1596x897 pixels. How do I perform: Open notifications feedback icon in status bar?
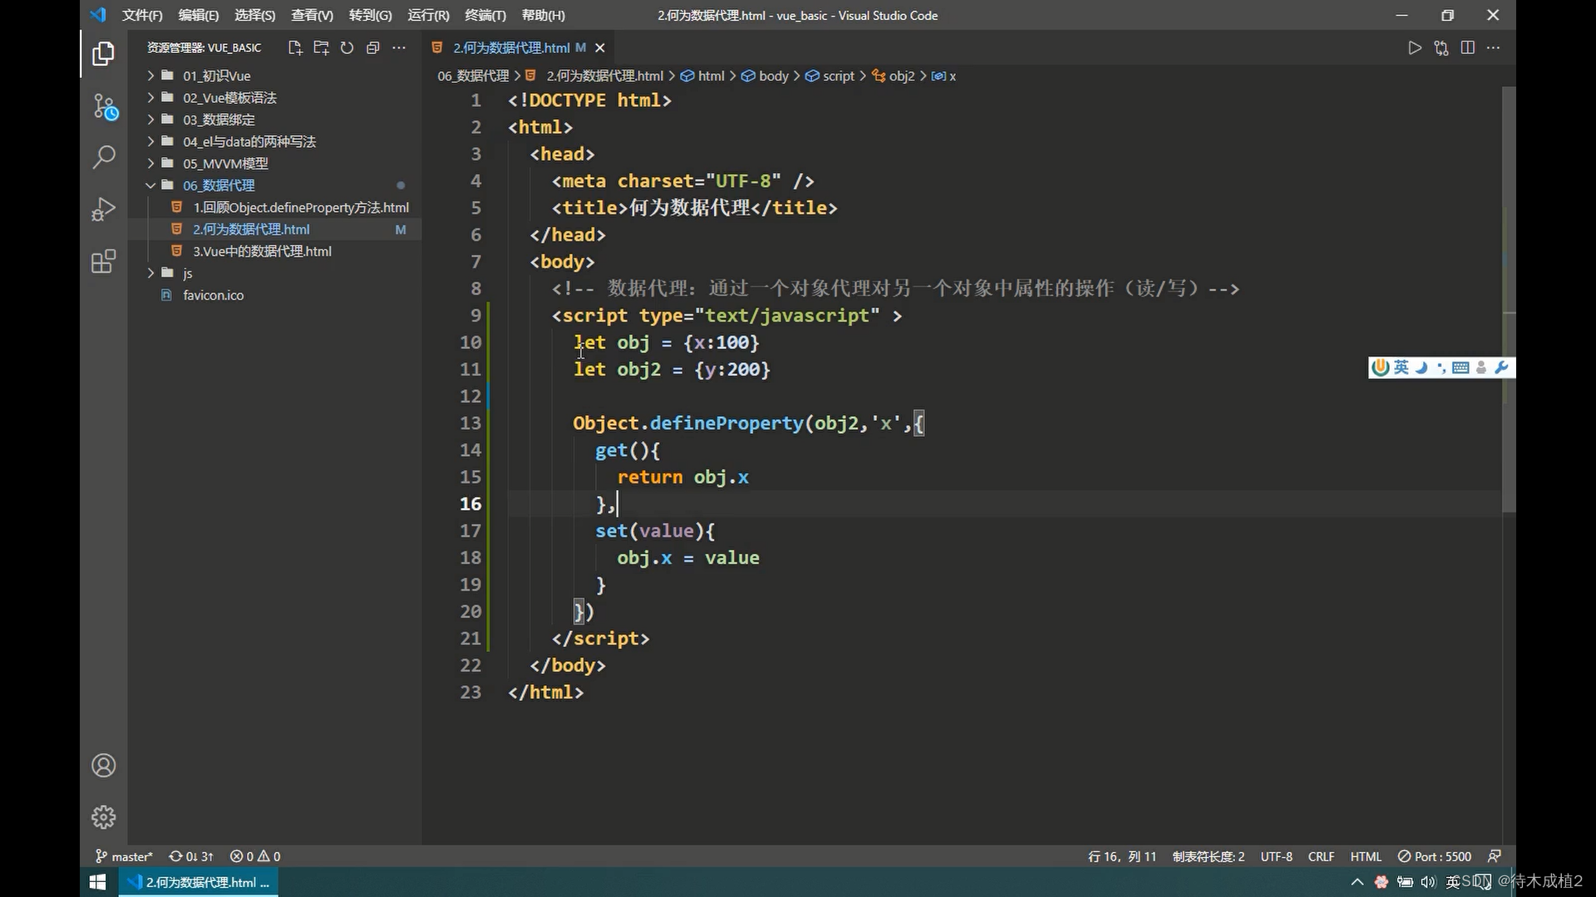pyautogui.click(x=1495, y=856)
